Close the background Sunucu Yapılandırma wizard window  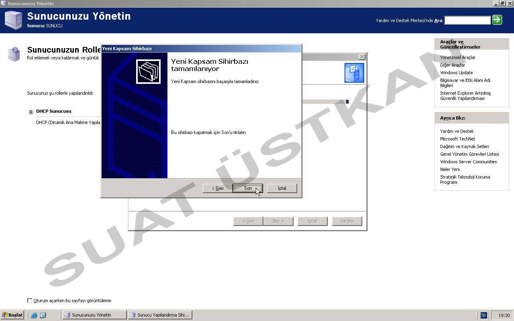362,57
